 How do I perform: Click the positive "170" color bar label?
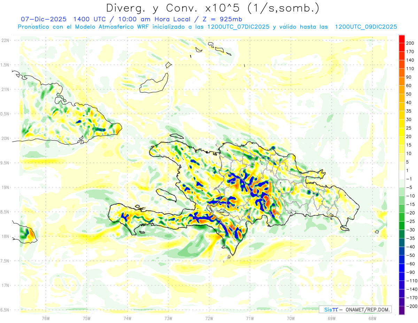(410, 52)
